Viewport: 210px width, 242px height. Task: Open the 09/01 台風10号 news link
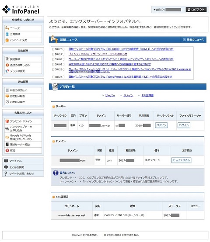[x=109, y=64]
